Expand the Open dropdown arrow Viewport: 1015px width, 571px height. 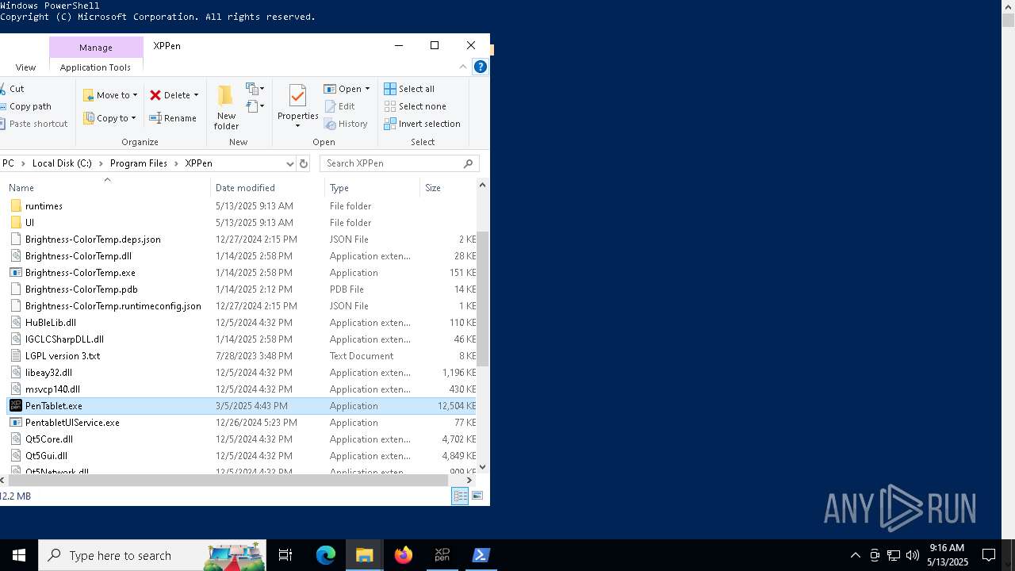(x=367, y=89)
